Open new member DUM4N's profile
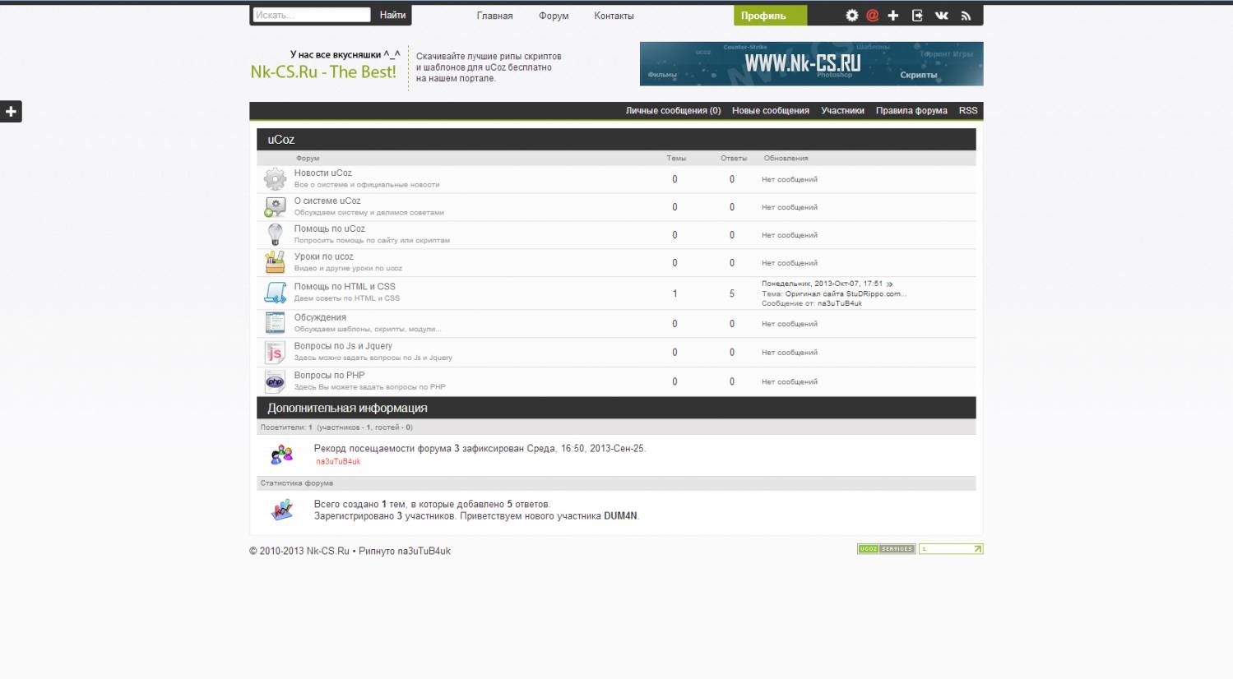The image size is (1233, 679). tap(620, 516)
